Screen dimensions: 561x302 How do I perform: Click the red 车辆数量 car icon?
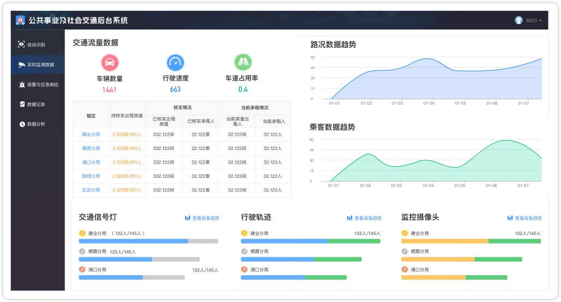coord(110,62)
